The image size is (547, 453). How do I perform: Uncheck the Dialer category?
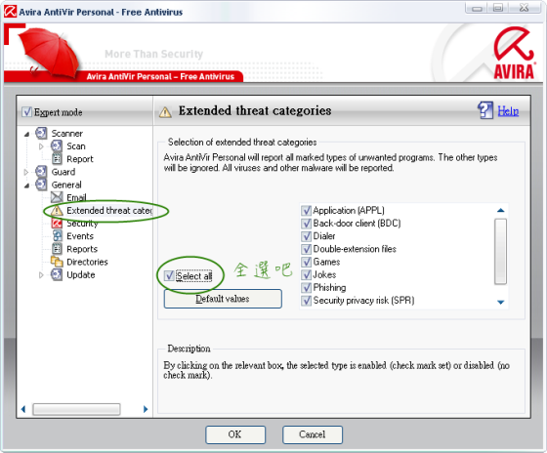[306, 236]
